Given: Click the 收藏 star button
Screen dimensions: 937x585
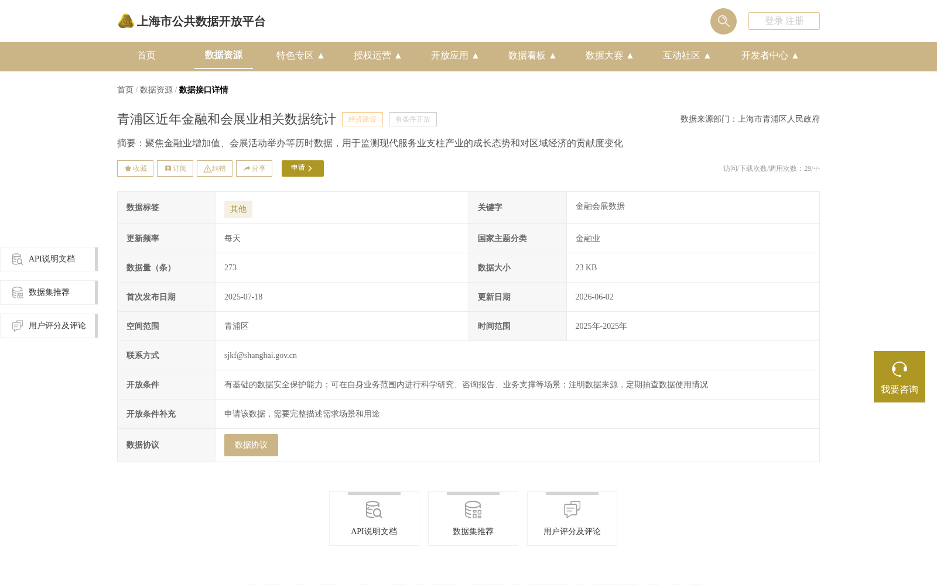Looking at the screenshot, I should [x=135, y=168].
